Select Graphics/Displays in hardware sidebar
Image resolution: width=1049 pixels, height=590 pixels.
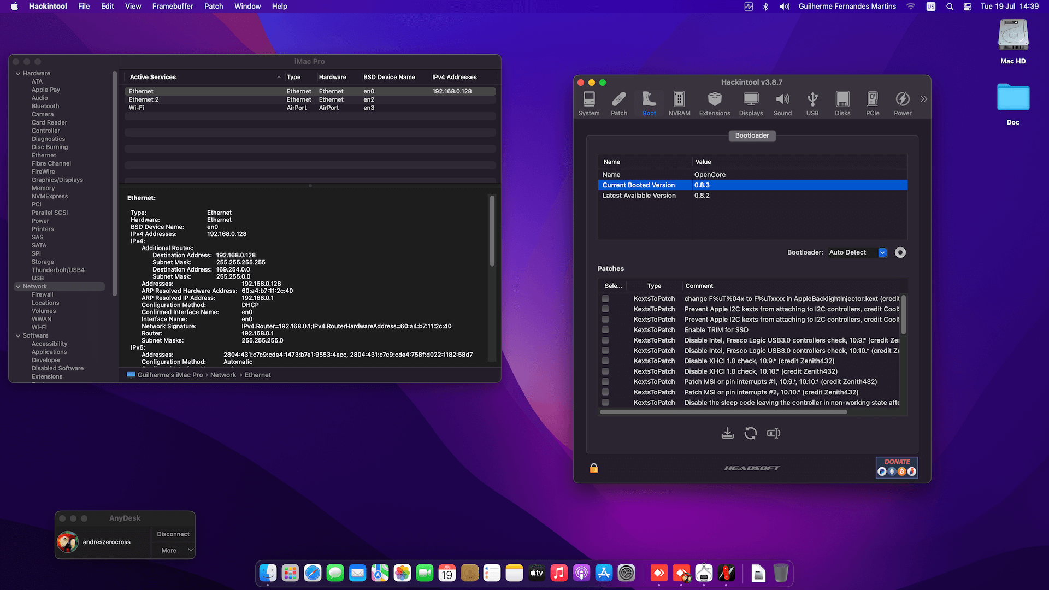[x=57, y=180]
